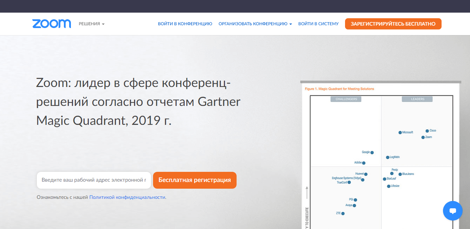
Task: Click the Cisco marker on the chart
Action: [x=427, y=131]
